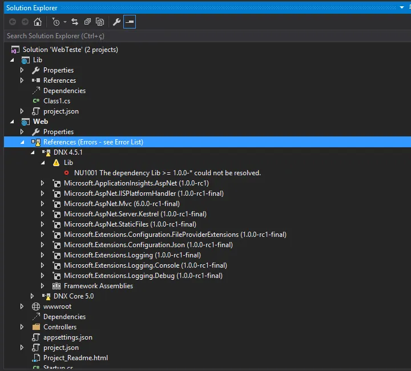The image size is (411, 371).
Task: Click the Collapse All icon
Action: click(x=87, y=22)
